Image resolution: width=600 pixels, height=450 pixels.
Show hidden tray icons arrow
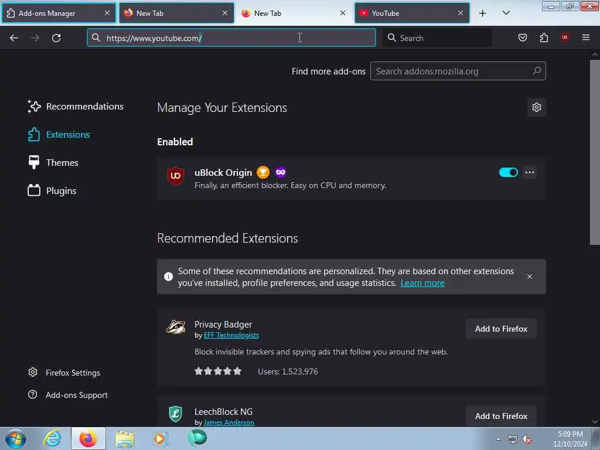click(x=498, y=439)
